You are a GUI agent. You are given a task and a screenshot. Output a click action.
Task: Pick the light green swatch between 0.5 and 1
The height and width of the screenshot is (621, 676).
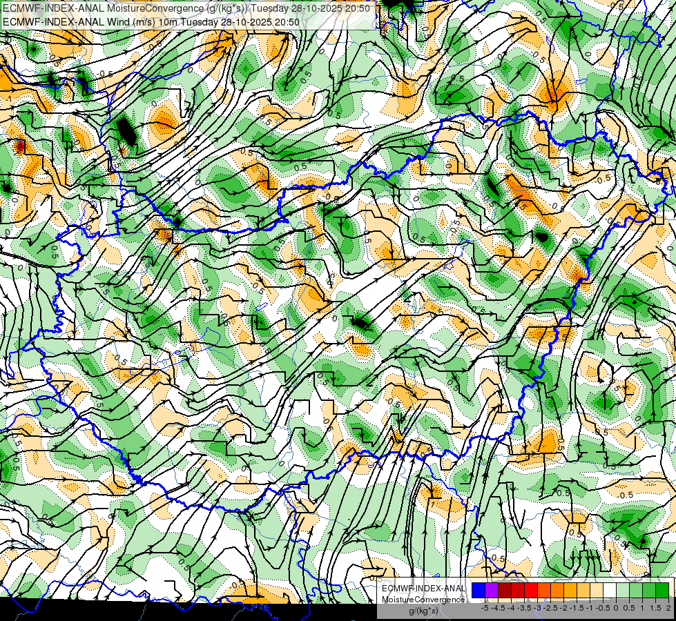(x=637, y=591)
